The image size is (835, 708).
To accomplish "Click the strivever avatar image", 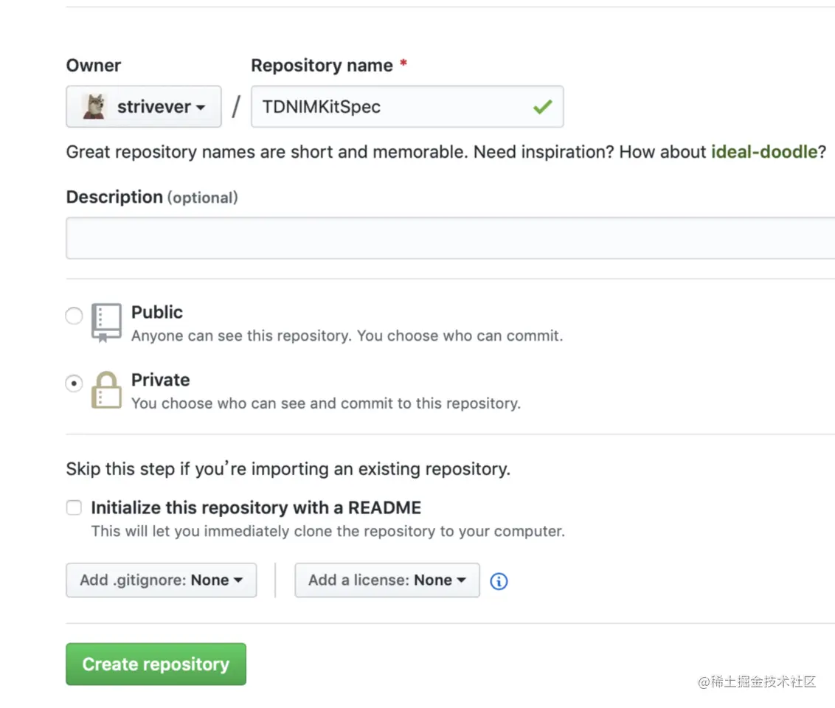I will (94, 106).
